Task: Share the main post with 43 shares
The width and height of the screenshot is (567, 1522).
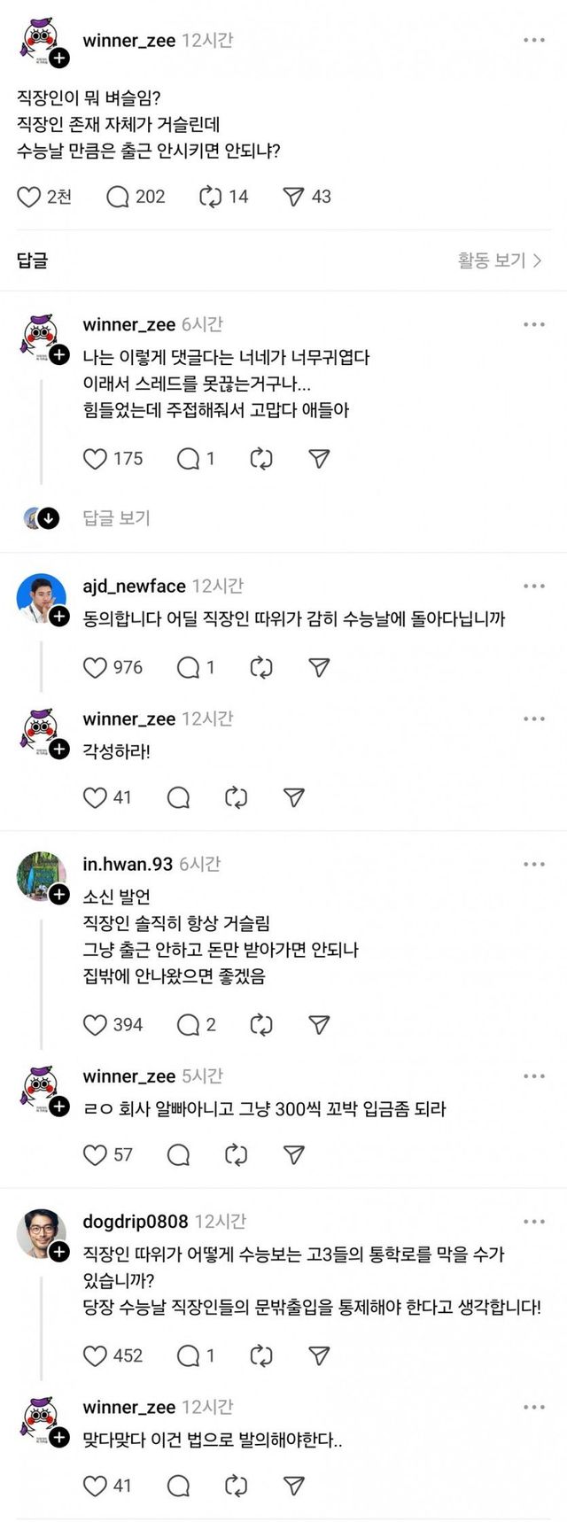Action: pos(293,197)
